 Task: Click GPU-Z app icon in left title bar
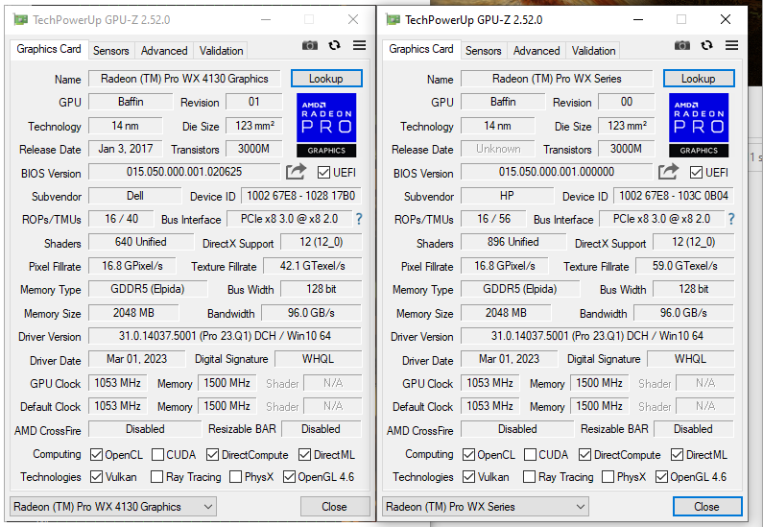point(20,20)
